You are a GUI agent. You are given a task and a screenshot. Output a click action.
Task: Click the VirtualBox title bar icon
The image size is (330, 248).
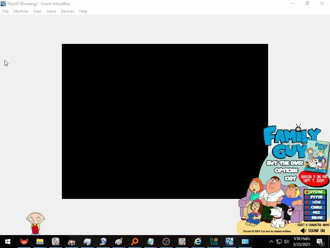click(x=3, y=4)
